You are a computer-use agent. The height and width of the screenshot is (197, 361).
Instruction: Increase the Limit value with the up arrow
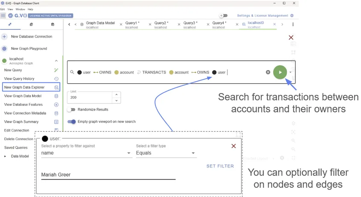tap(116, 94)
